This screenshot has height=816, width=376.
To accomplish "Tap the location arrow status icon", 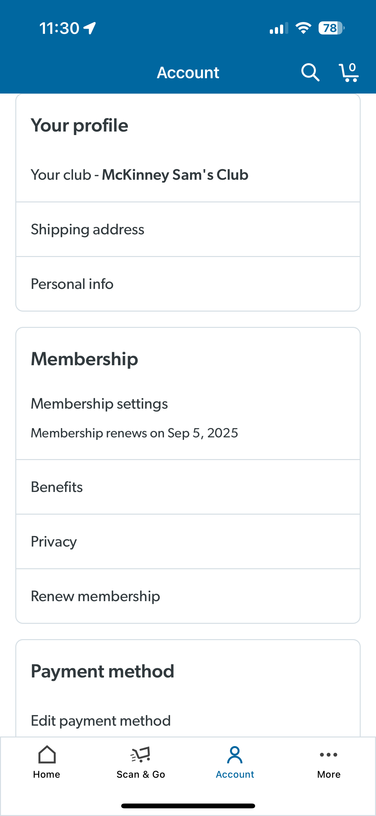I will pos(90,28).
